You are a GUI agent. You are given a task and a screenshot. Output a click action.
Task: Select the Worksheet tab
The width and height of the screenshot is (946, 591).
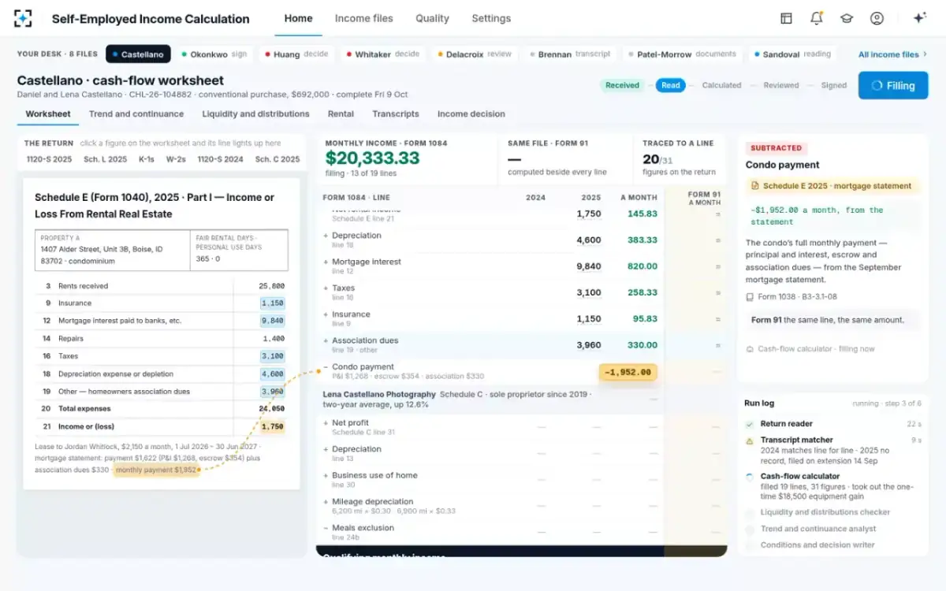48,114
